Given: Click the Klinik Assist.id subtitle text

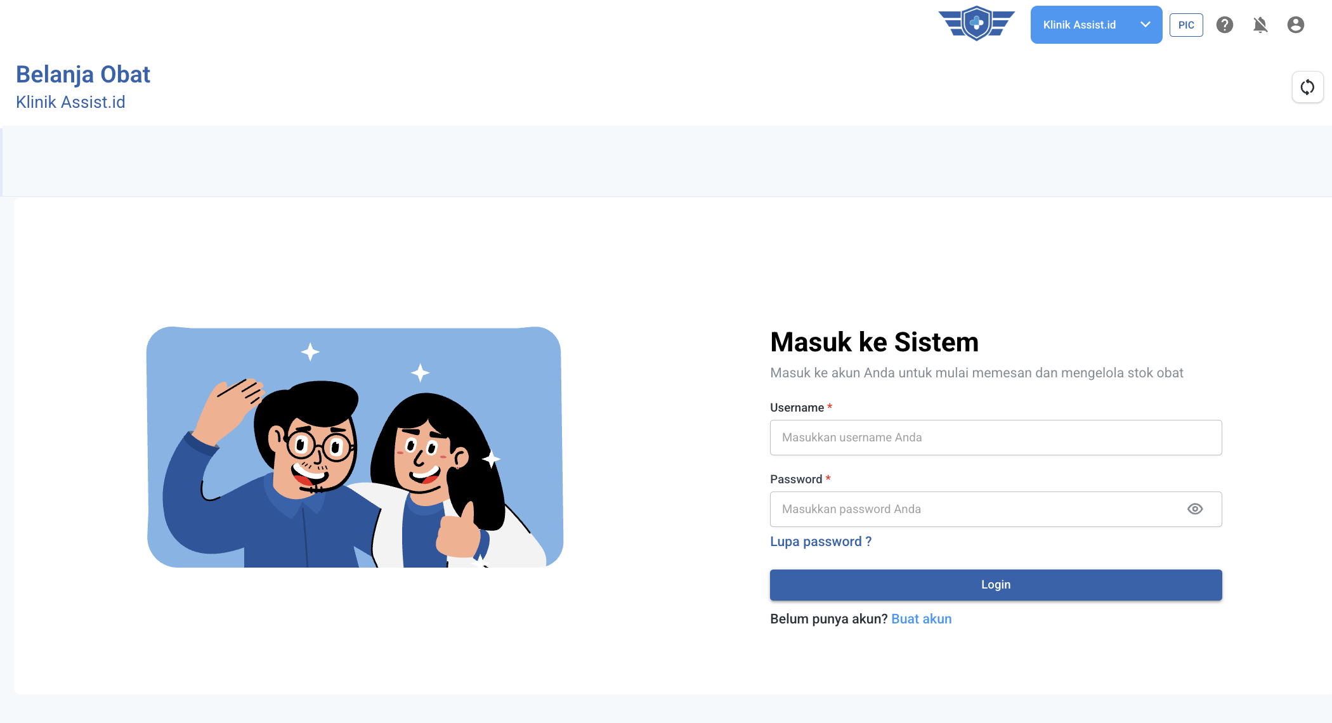Looking at the screenshot, I should pos(70,102).
